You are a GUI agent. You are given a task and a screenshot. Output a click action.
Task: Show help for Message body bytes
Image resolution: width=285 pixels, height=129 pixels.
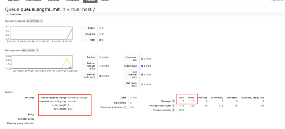click(x=173, y=106)
